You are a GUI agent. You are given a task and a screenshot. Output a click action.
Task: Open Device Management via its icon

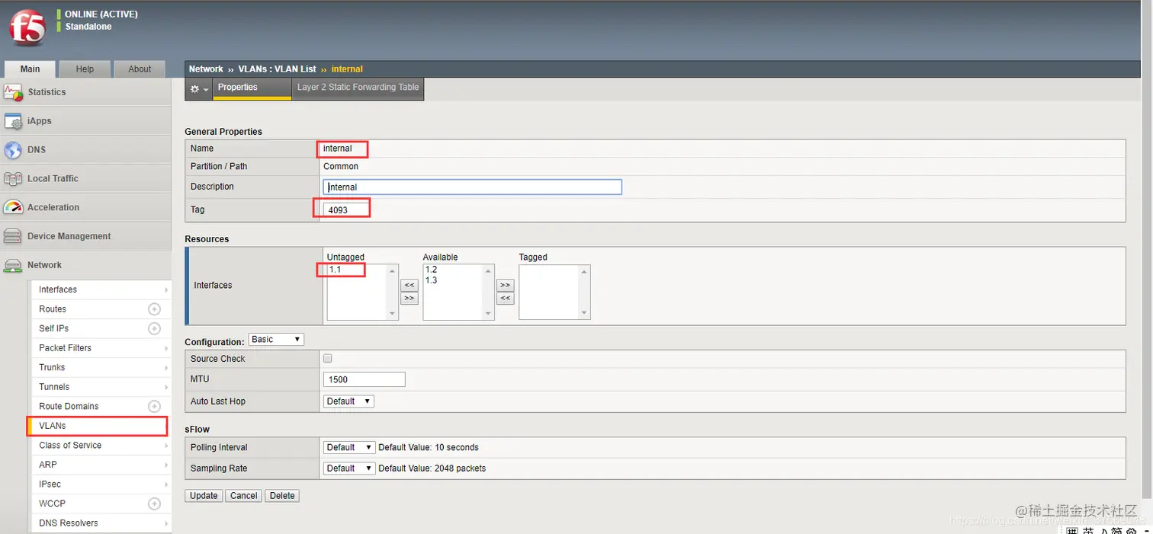pos(13,236)
